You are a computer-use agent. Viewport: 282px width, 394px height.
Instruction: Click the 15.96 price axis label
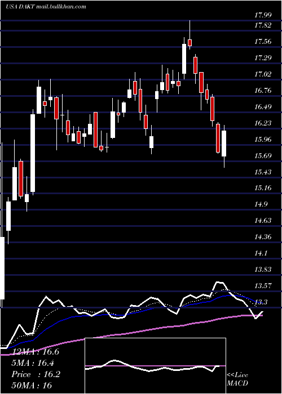pyautogui.click(x=263, y=140)
